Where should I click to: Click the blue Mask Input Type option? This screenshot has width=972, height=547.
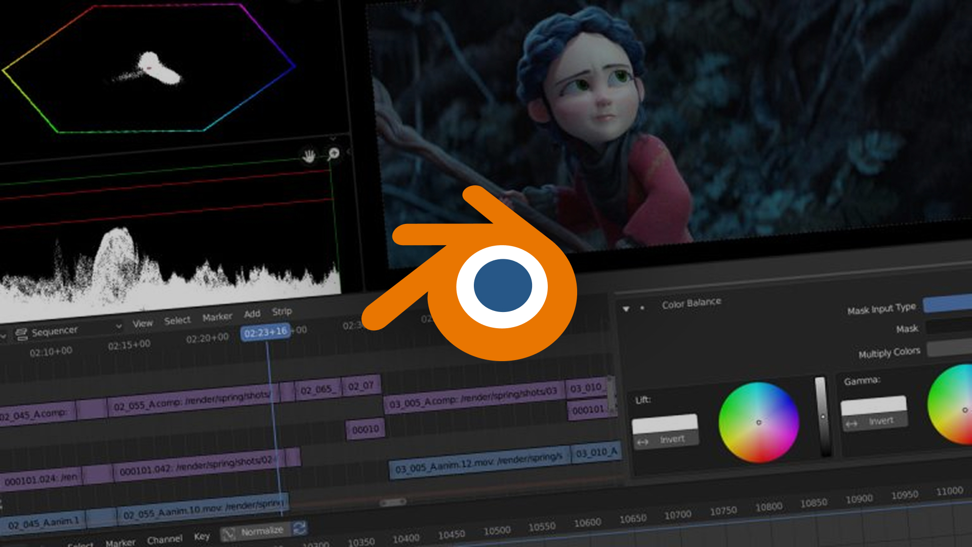(948, 303)
